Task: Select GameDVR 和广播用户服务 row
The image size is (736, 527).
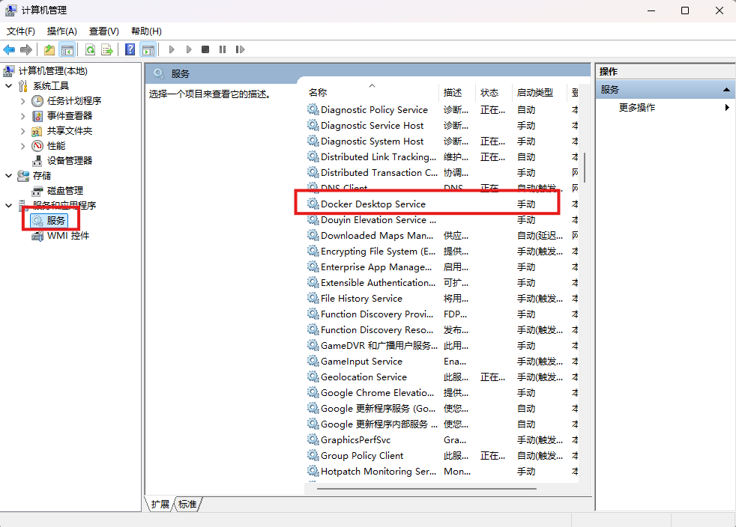Action: (x=441, y=346)
